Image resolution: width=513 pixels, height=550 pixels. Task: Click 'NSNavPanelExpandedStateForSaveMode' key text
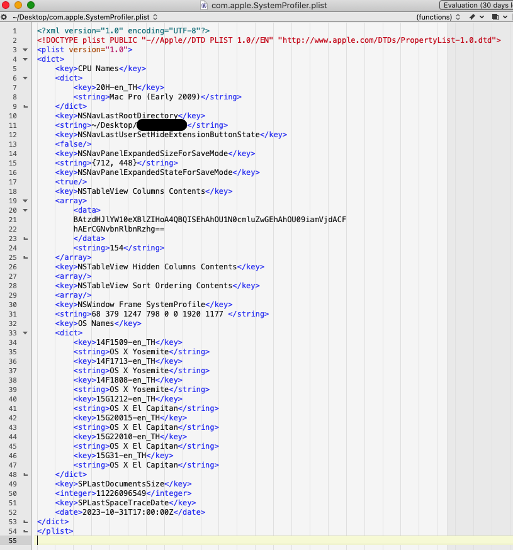[x=155, y=172]
